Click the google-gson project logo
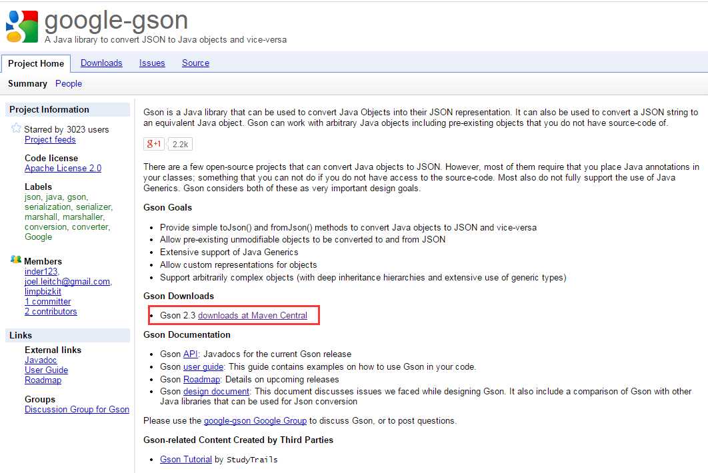 (x=22, y=27)
